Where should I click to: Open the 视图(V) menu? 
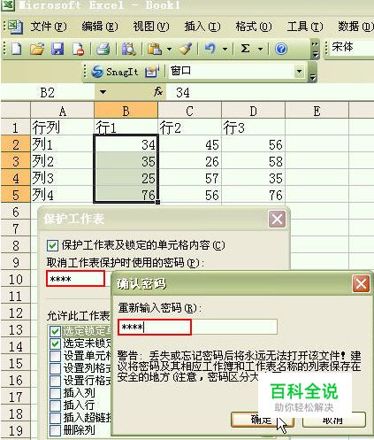(x=151, y=27)
